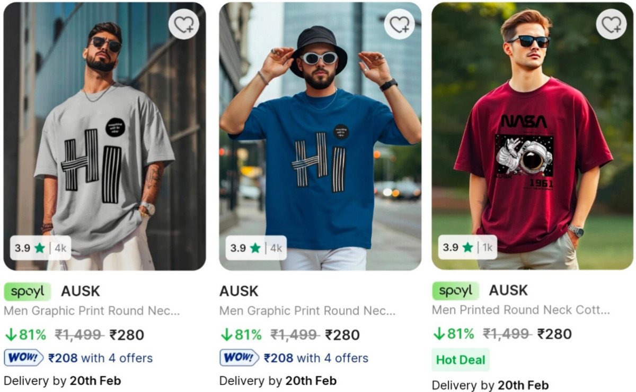Image resolution: width=636 pixels, height=392 pixels.
Task: Open first 'Men Graphic Print Round Nec...' title
Action: [x=92, y=311]
